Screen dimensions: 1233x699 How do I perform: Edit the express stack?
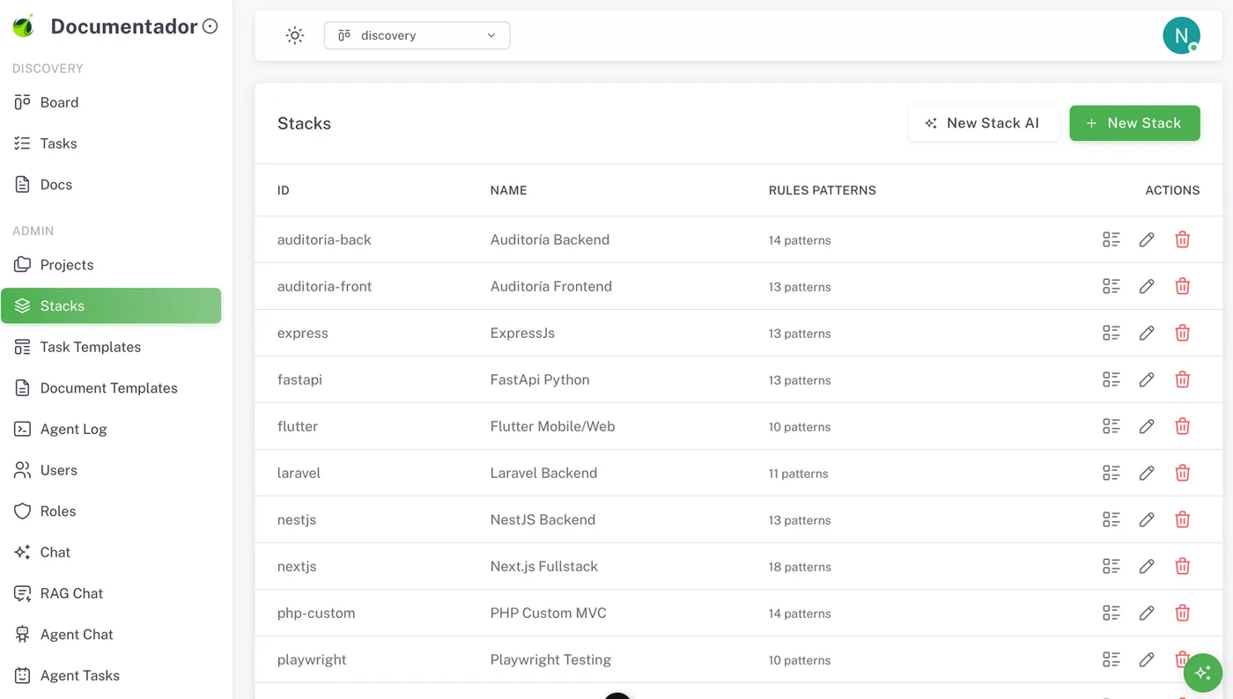tap(1147, 333)
